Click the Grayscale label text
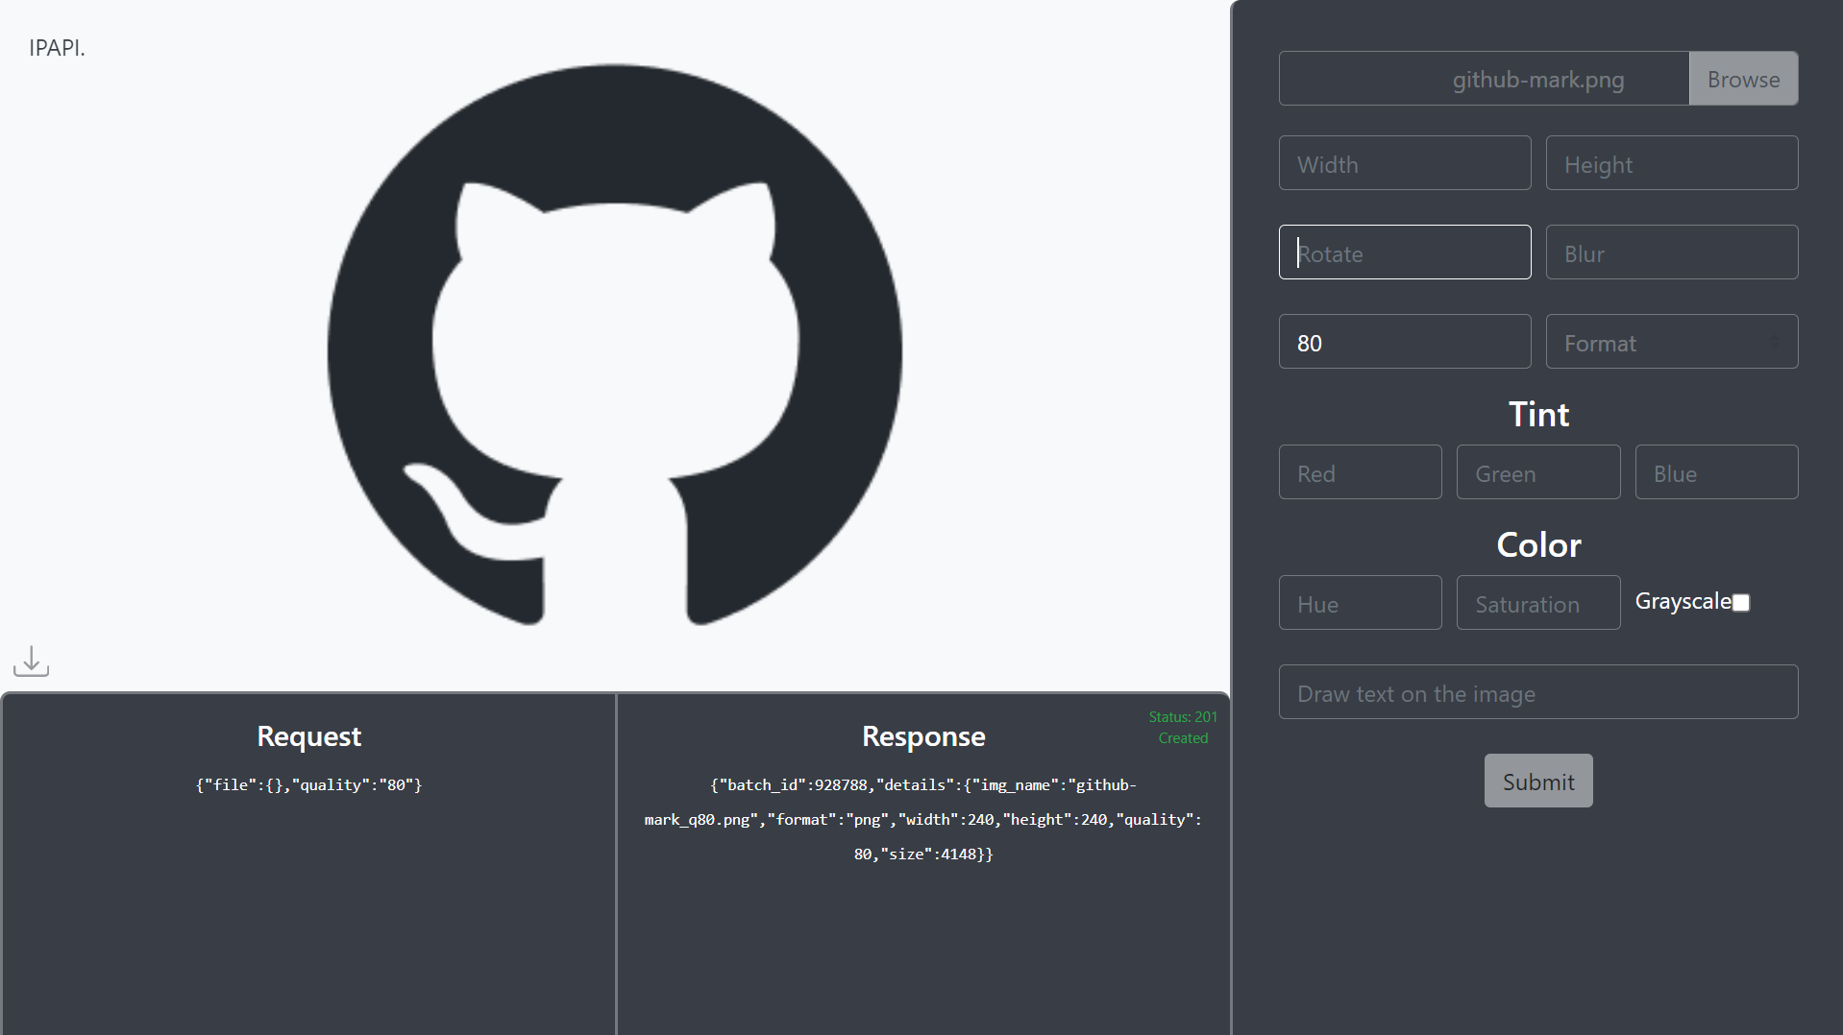This screenshot has width=1843, height=1035. pyautogui.click(x=1682, y=602)
